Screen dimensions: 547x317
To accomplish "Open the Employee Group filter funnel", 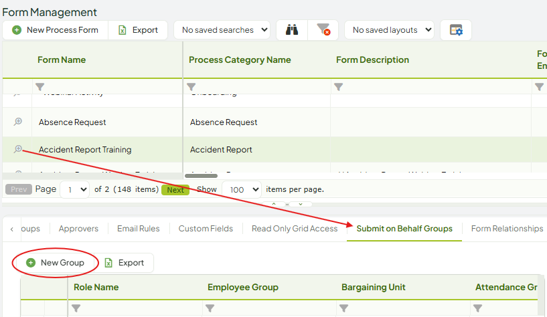I will 210,308.
